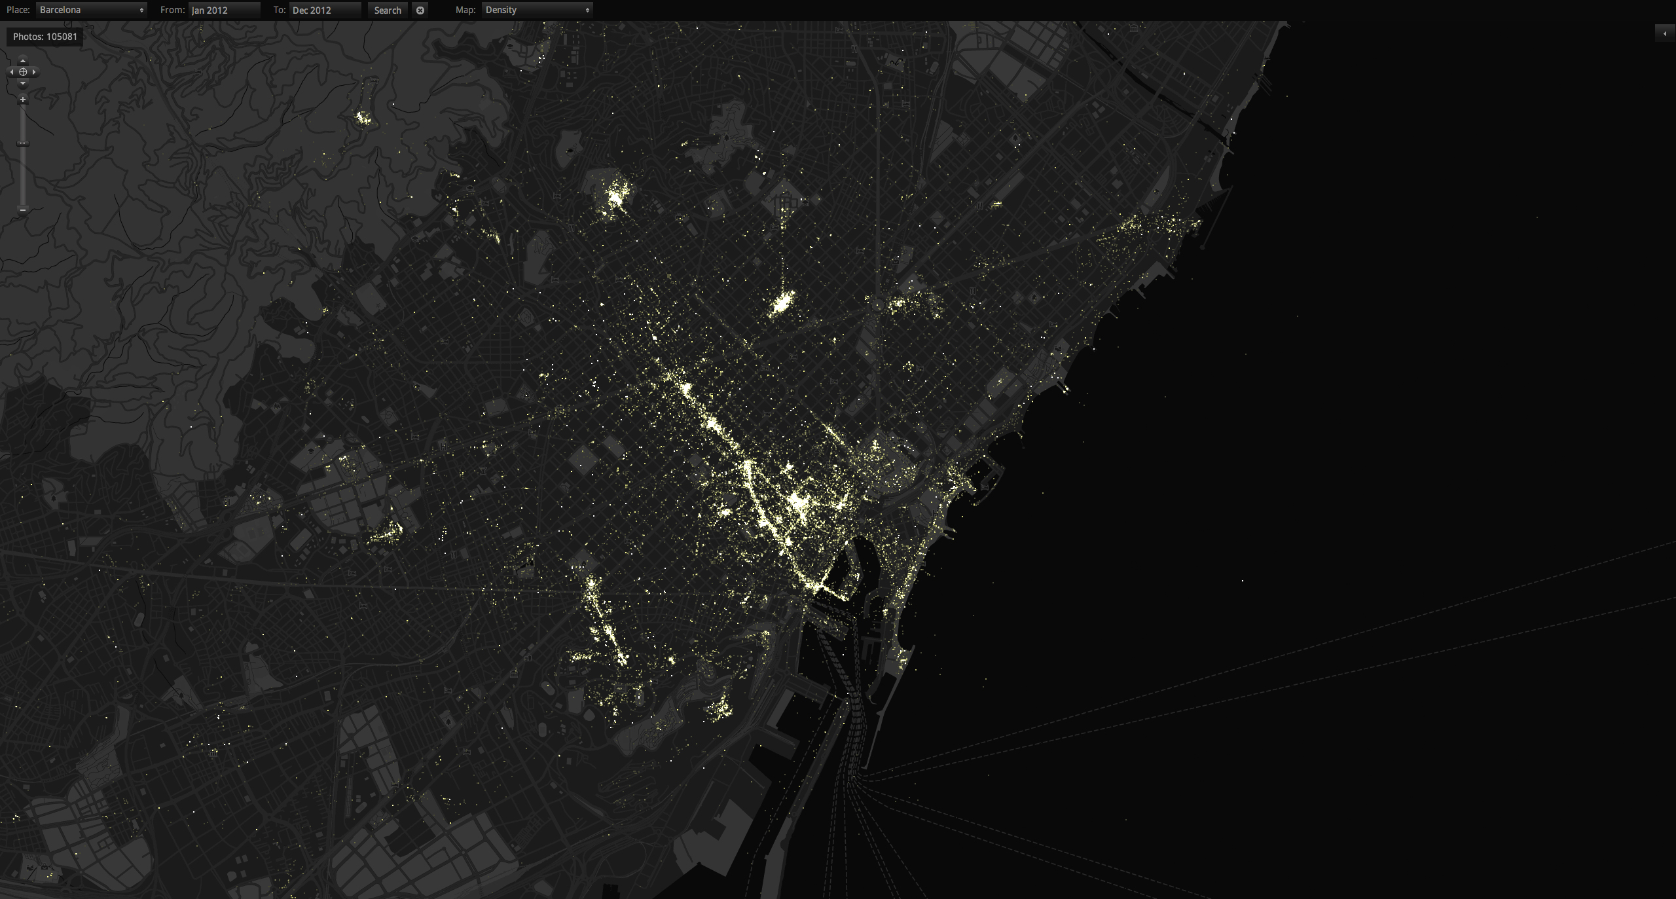Click the bright hilltop photo cluster upper-left
Screen dimensions: 1676x899
(x=362, y=119)
